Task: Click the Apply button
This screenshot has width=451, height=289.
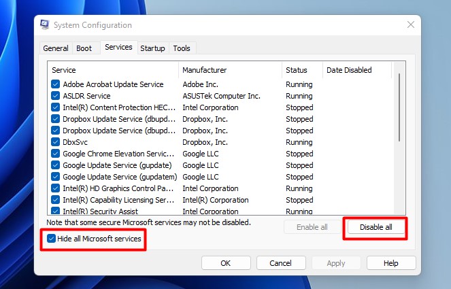Action: [x=336, y=263]
